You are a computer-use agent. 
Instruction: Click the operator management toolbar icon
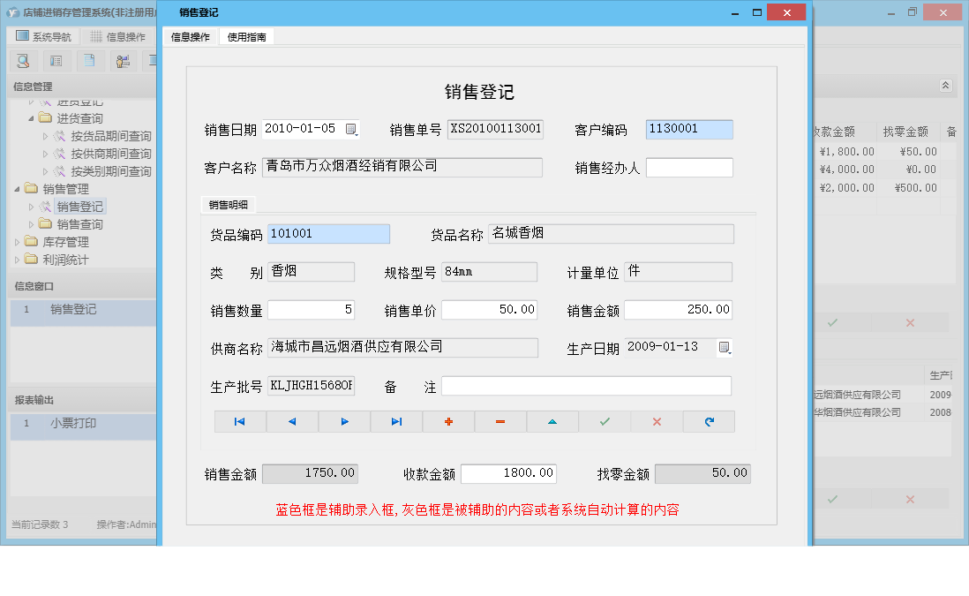(123, 61)
